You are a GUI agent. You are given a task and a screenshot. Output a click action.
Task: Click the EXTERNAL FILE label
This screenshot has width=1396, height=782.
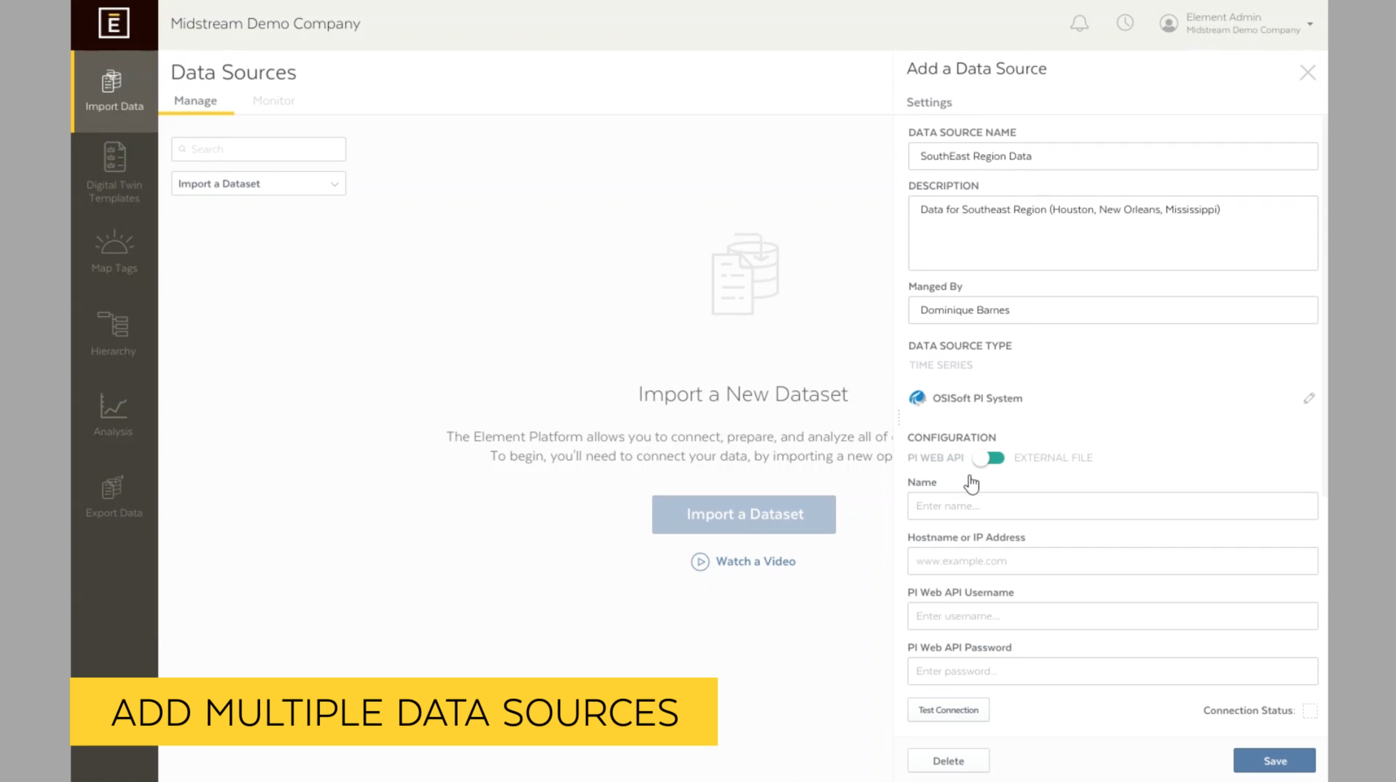[1053, 458]
